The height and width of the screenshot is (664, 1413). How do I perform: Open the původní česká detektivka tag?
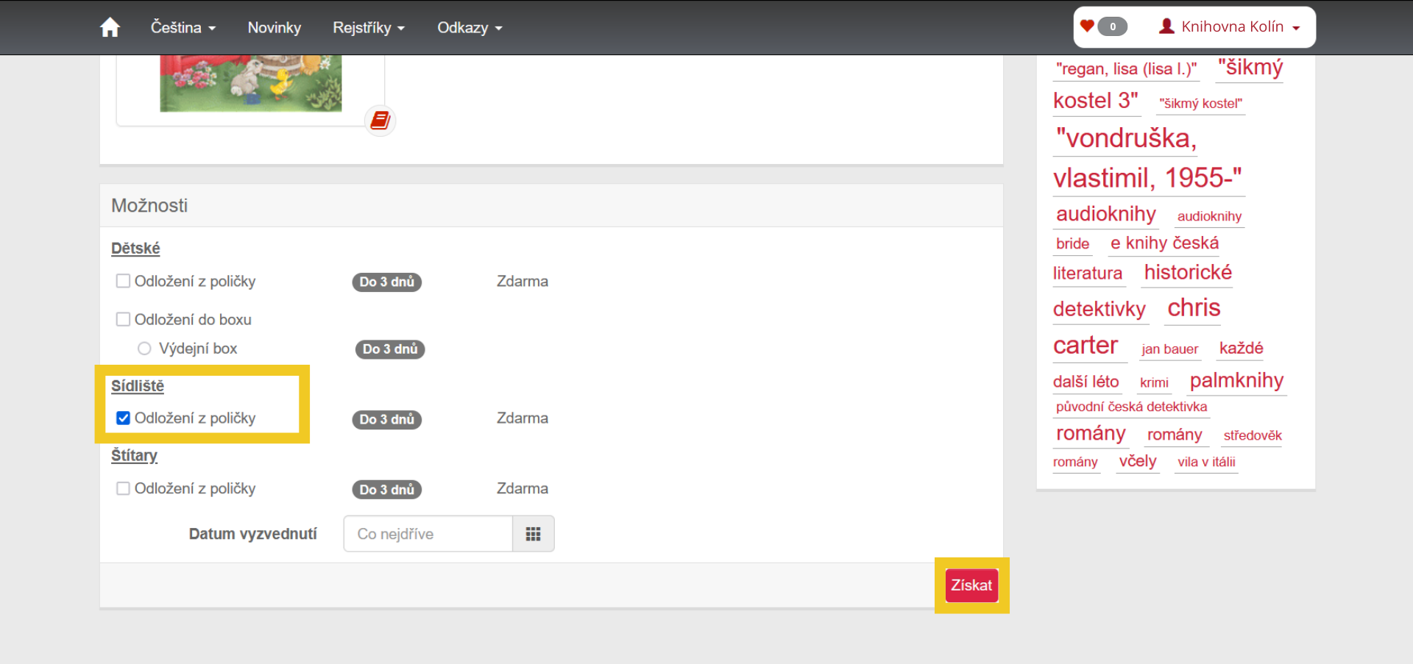1131,407
